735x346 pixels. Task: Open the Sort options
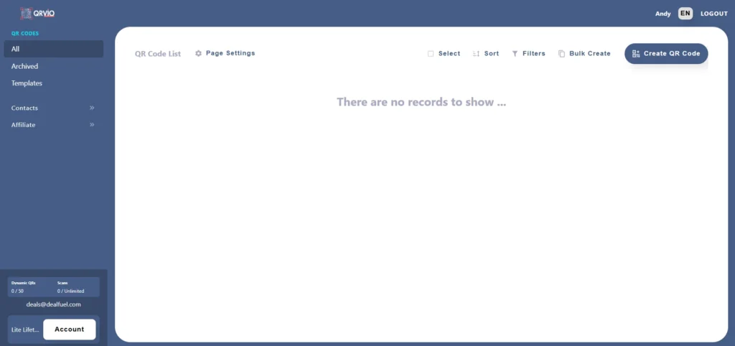click(x=486, y=53)
